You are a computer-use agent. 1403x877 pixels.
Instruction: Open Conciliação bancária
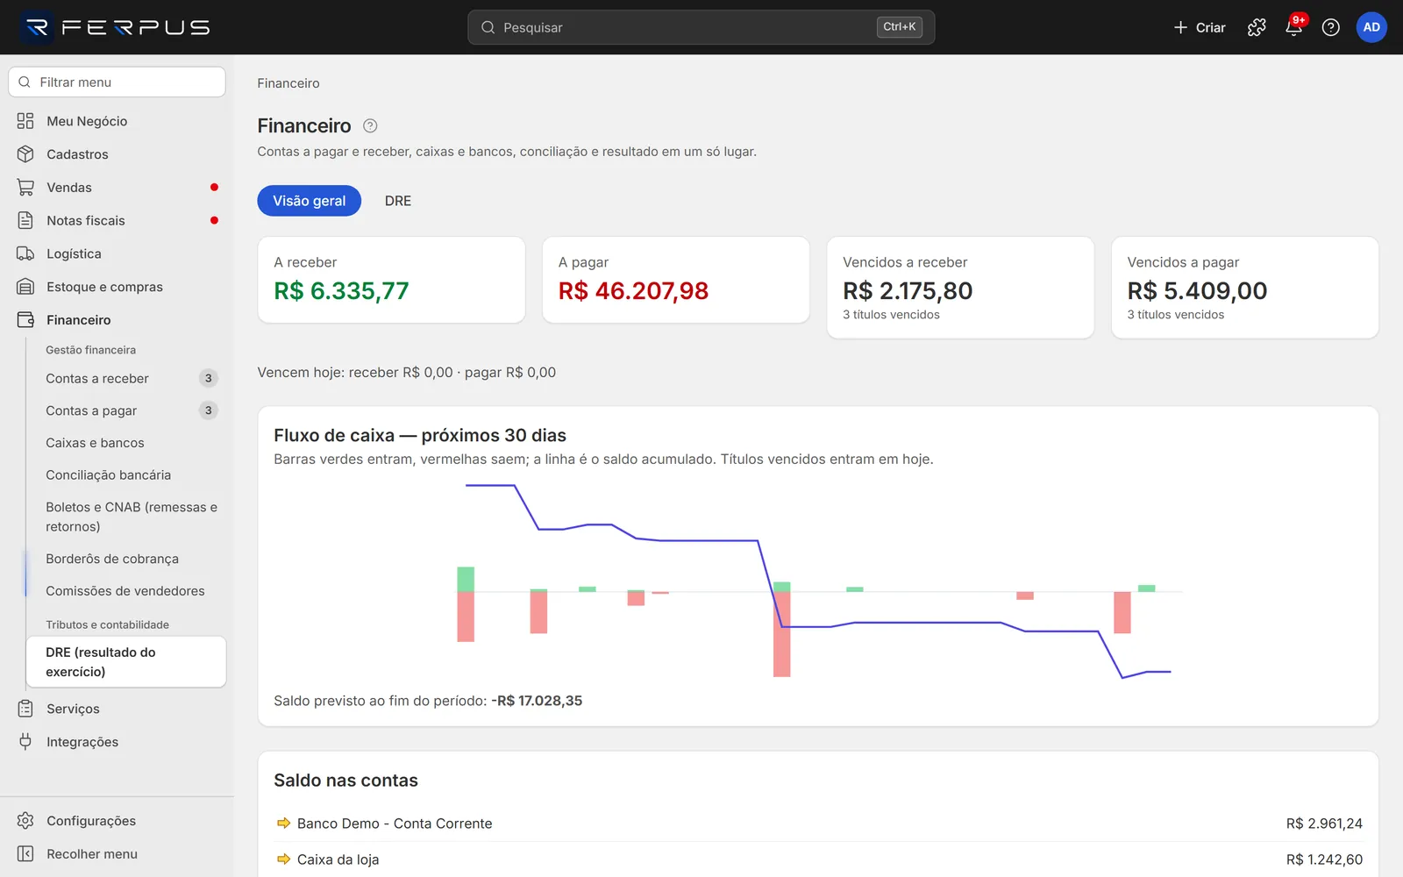(x=127, y=475)
